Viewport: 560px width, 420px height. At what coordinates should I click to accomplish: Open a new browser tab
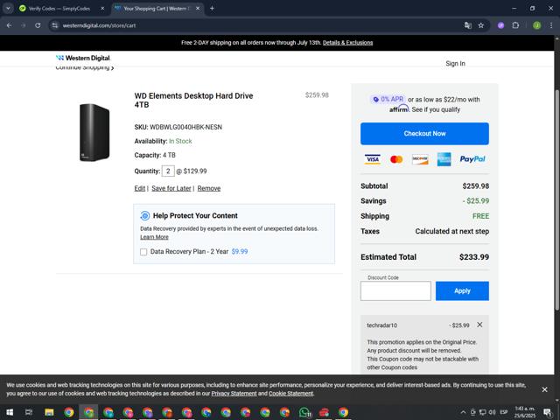[212, 8]
